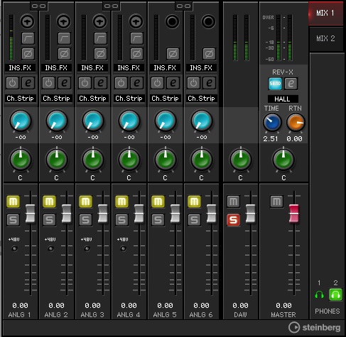This screenshot has height=337, width=346.
Task: Open Ch.Strip effect type selector on ANLG 4
Action: pyautogui.click(x=129, y=99)
